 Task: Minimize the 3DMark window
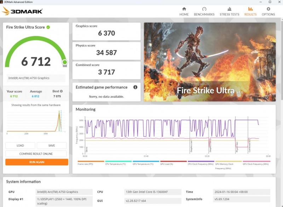[261, 2]
